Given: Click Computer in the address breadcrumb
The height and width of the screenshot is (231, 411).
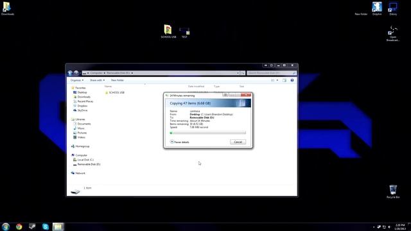Looking at the screenshot, I should (x=96, y=73).
